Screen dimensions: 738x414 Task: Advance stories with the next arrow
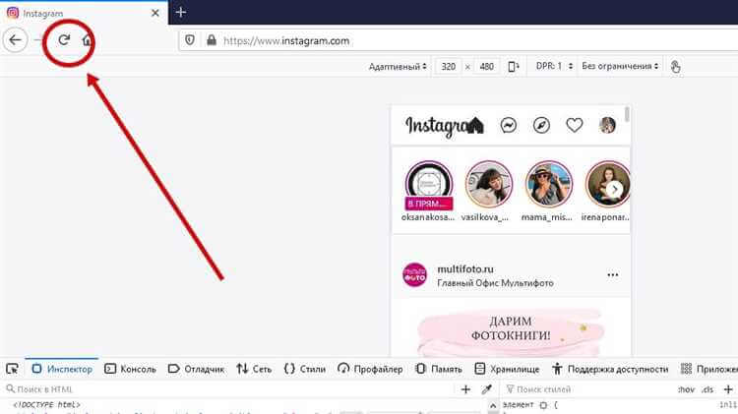coord(614,190)
